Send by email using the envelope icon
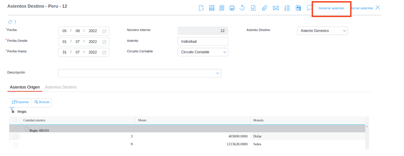Screen dimensions: 404x156 [276, 8]
